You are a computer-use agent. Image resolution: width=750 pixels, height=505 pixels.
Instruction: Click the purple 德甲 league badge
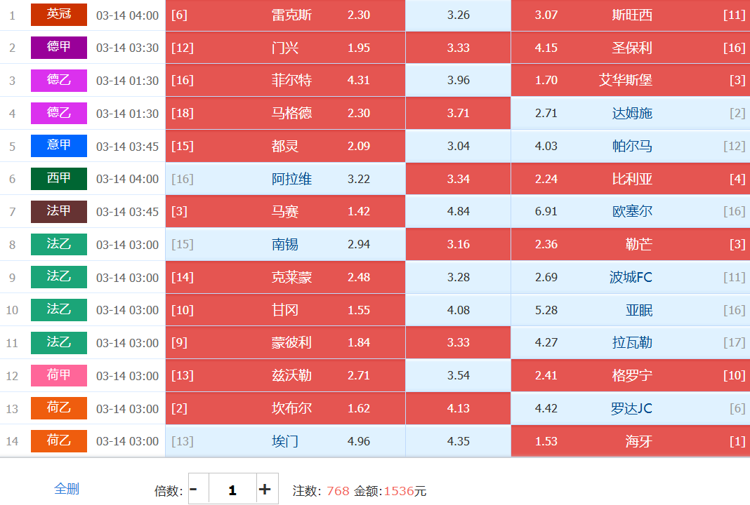point(59,48)
